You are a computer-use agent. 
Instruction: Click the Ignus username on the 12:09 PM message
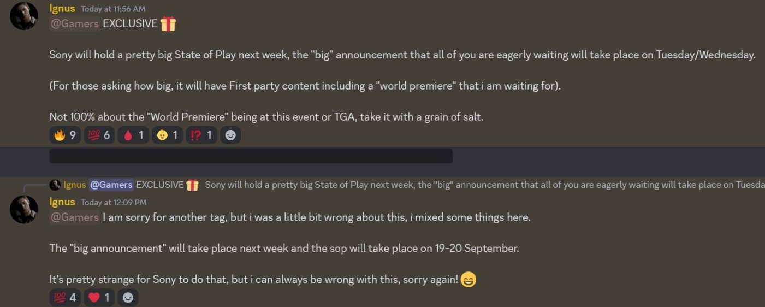pos(62,202)
